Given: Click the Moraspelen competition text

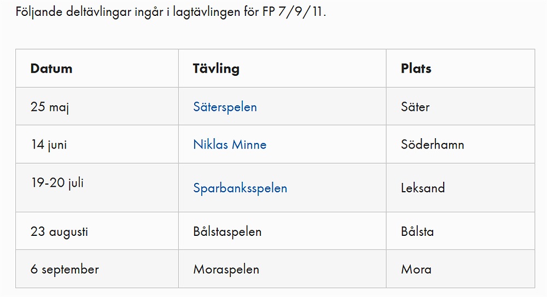Looking at the screenshot, I should [x=226, y=269].
